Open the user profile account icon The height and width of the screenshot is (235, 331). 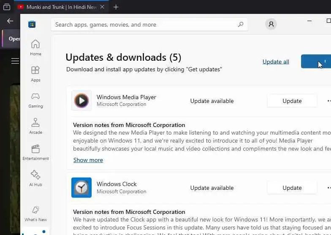[x=271, y=24]
